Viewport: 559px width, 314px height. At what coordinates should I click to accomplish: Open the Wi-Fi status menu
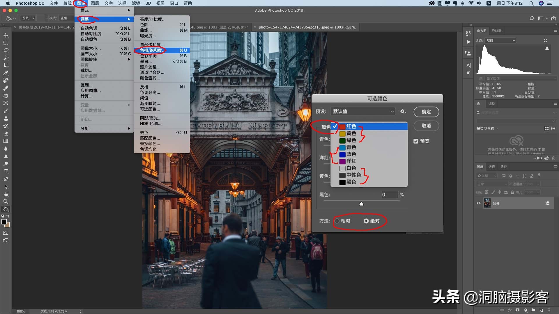[x=471, y=3]
